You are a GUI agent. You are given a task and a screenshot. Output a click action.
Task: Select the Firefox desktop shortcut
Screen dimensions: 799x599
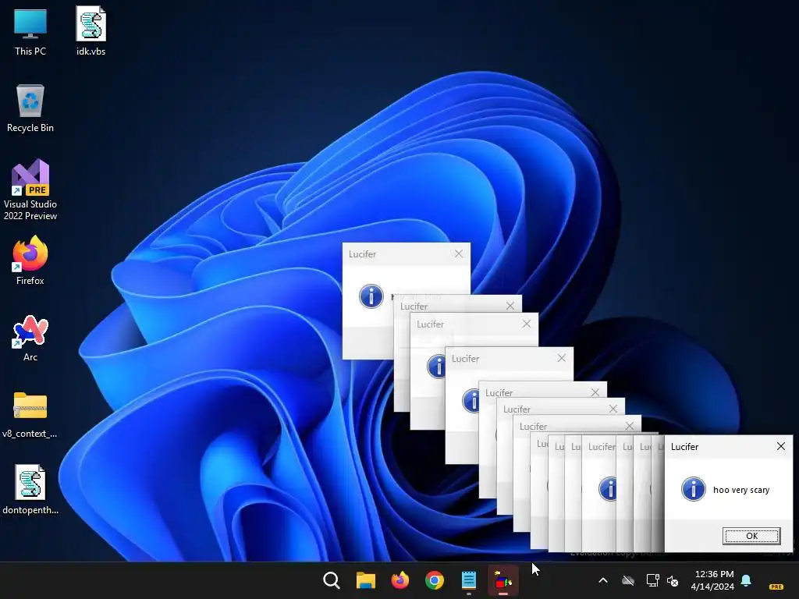point(30,261)
